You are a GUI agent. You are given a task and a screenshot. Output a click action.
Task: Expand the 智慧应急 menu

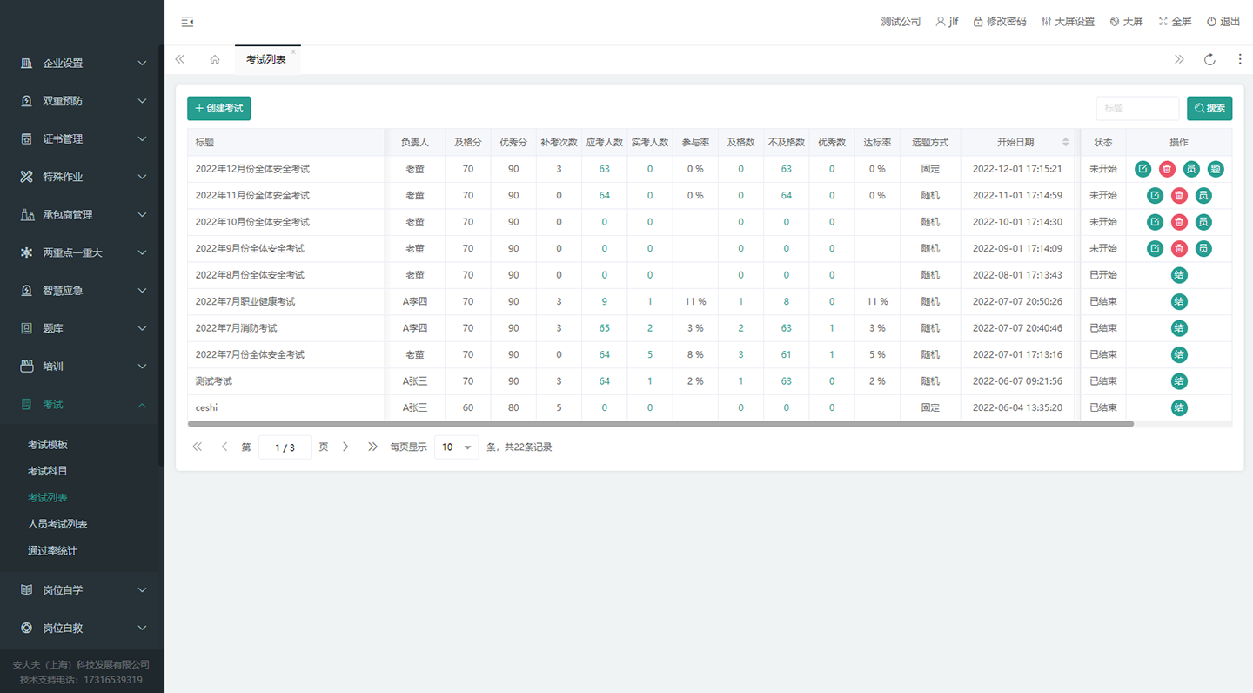pyautogui.click(x=82, y=290)
